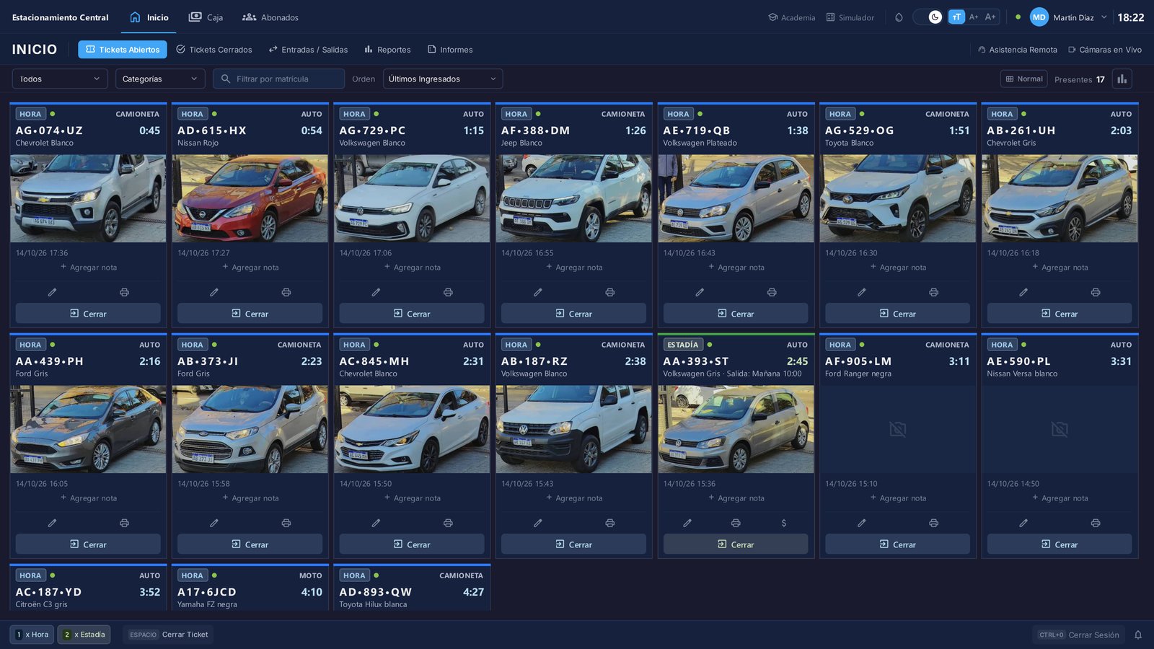Close ticket AG•074•UZ with Cerrar
Viewport: 1154px width, 649px height.
(88, 314)
